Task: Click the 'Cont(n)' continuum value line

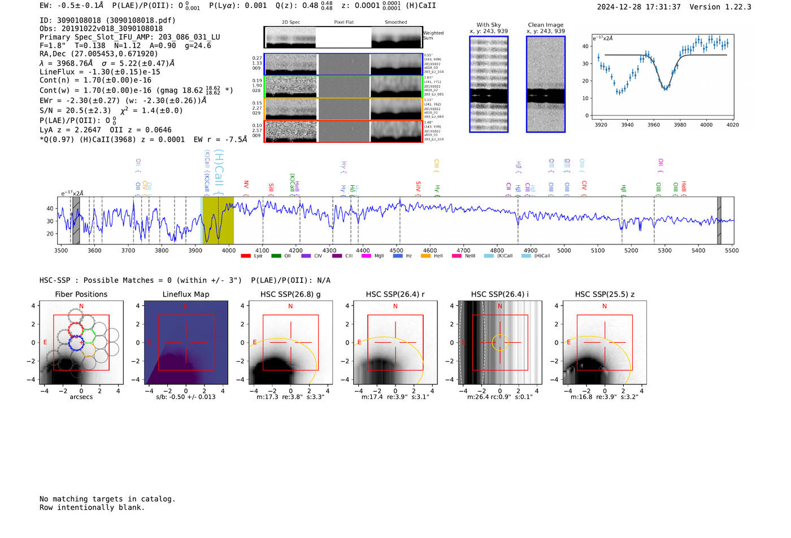Action: pos(95,80)
